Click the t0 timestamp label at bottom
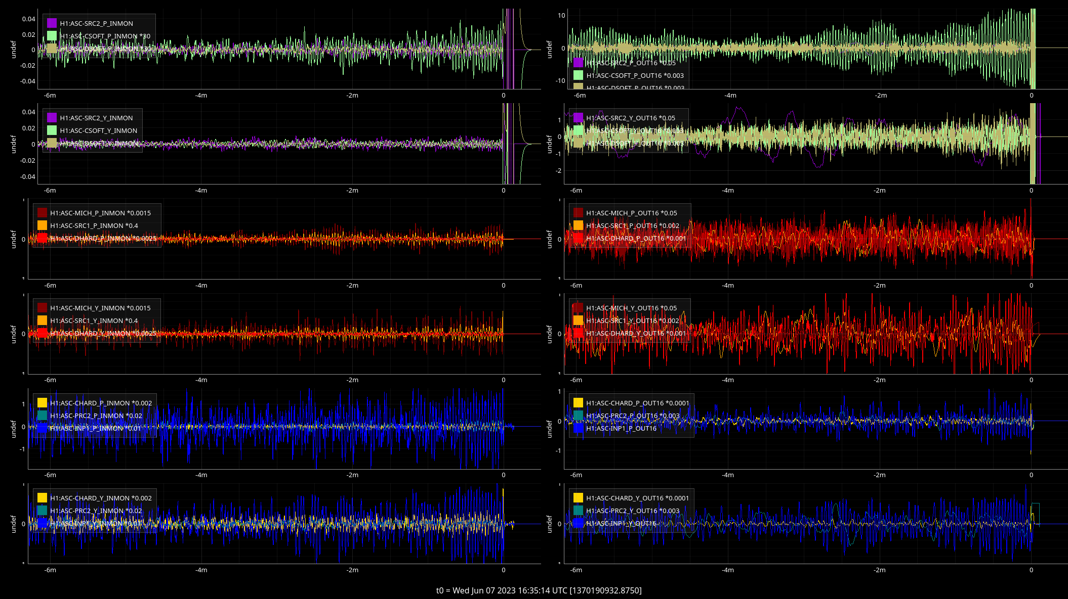1068x599 pixels. [539, 590]
